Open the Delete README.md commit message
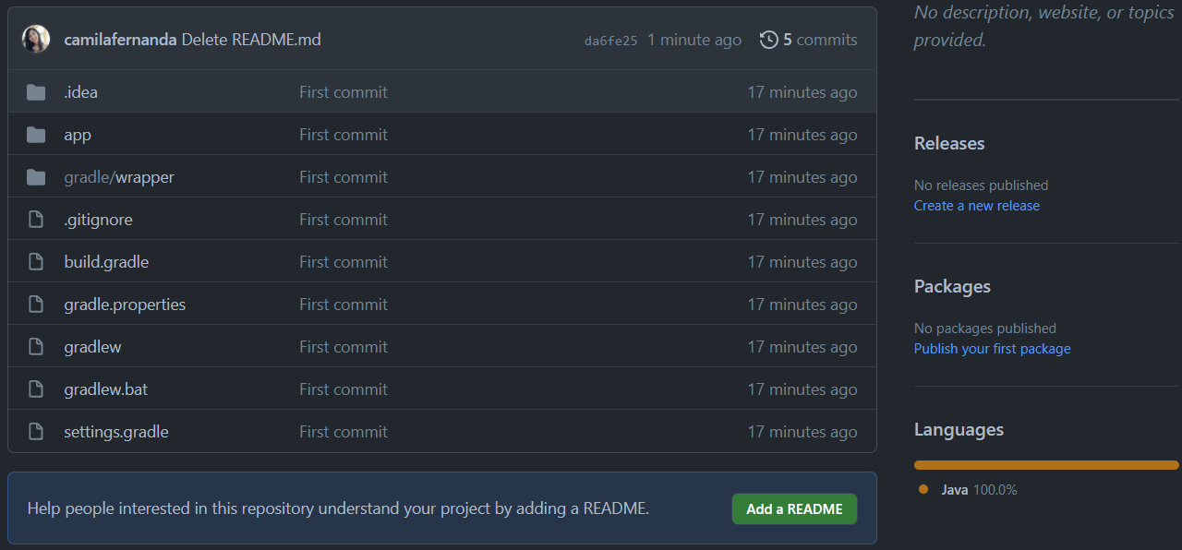1182x550 pixels. pos(251,40)
